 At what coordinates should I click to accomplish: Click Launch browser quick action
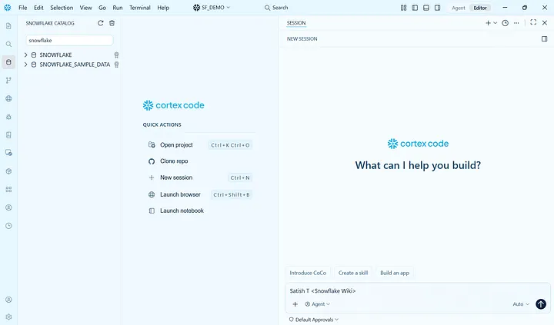(200, 194)
